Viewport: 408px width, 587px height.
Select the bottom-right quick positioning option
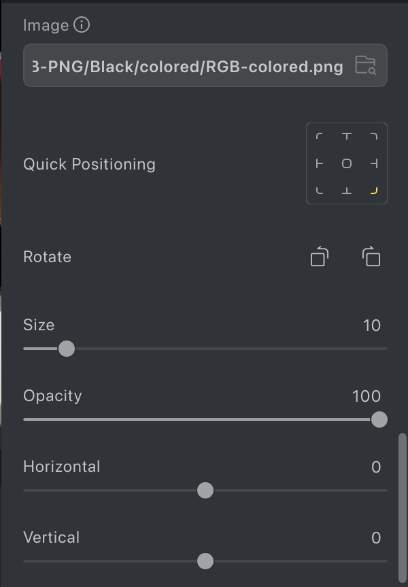click(x=373, y=191)
